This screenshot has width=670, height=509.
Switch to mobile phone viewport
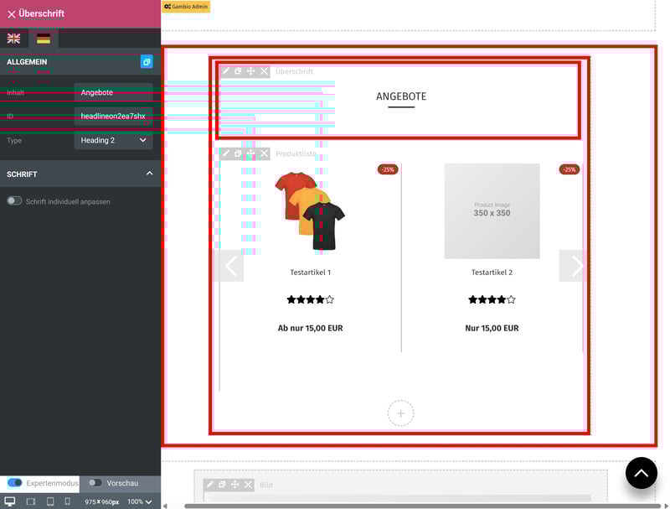(68, 501)
